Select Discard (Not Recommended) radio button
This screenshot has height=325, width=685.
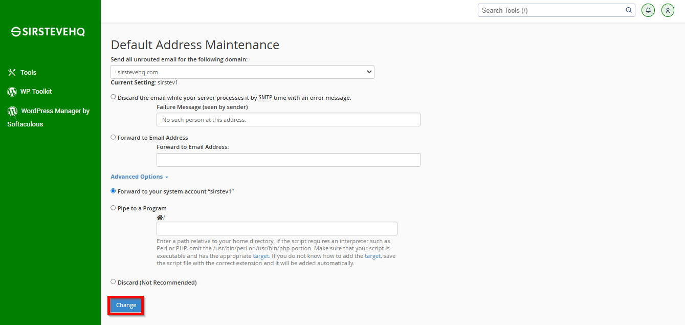pos(113,281)
